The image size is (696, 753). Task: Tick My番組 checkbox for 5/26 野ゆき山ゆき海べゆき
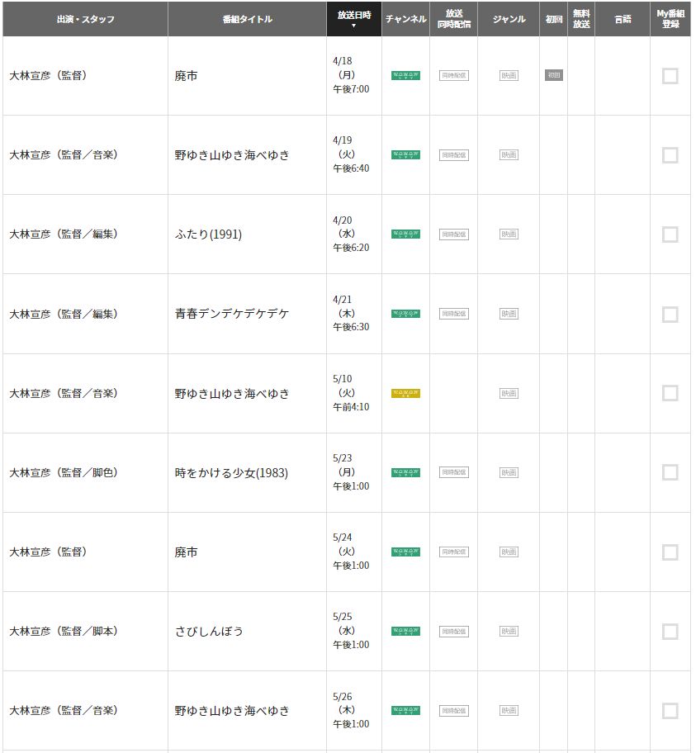pyautogui.click(x=670, y=711)
